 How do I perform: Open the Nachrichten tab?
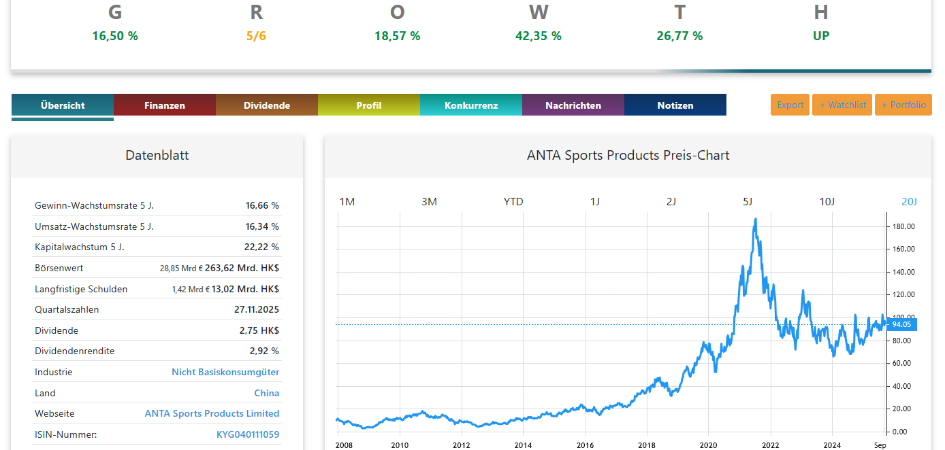[x=573, y=105]
